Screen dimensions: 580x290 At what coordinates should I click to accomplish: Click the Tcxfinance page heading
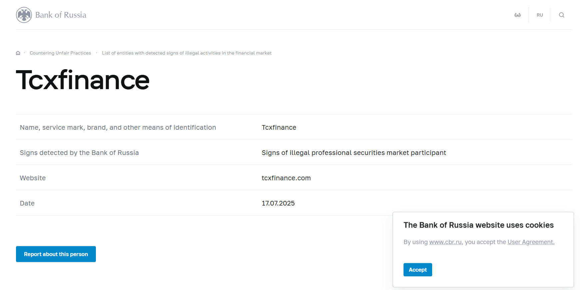pos(83,80)
